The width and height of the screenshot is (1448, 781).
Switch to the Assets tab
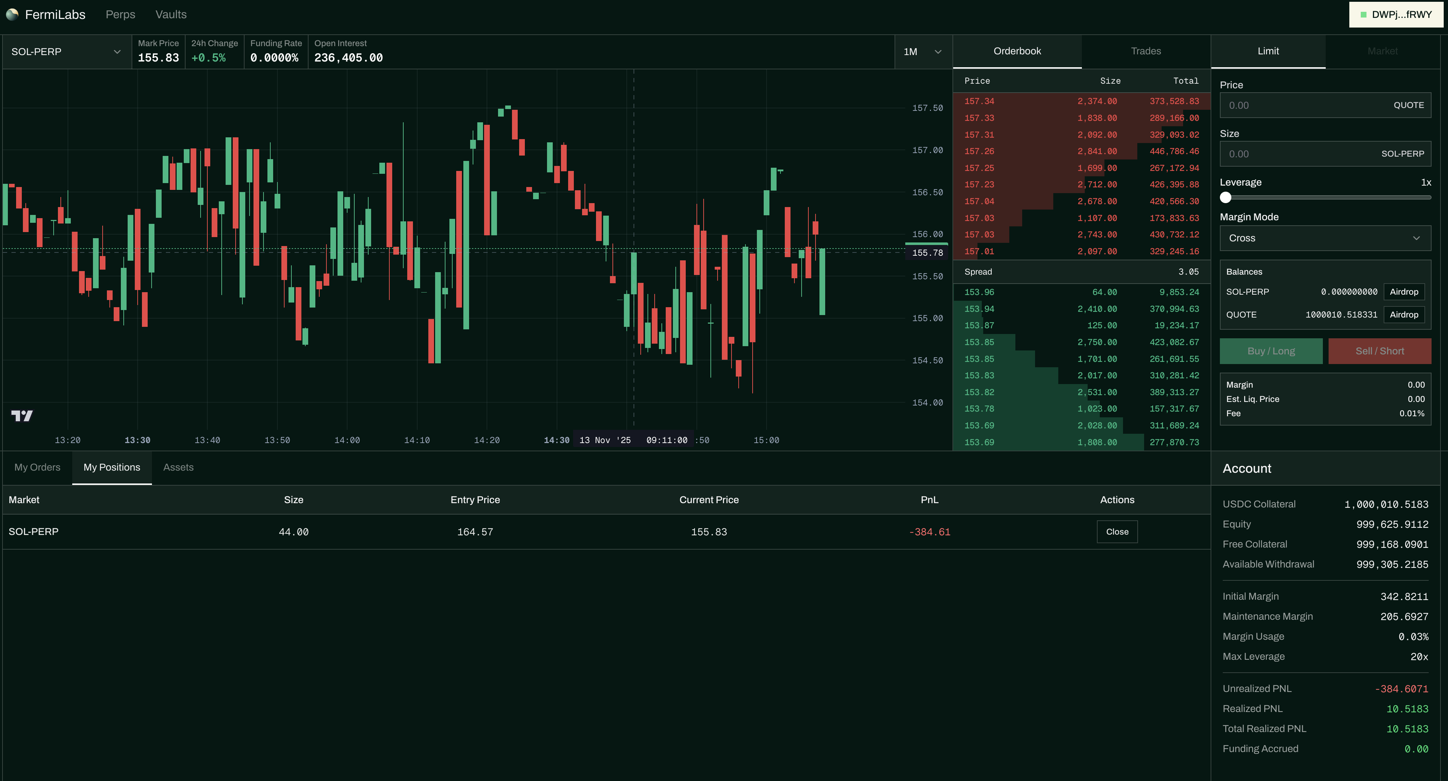tap(178, 467)
